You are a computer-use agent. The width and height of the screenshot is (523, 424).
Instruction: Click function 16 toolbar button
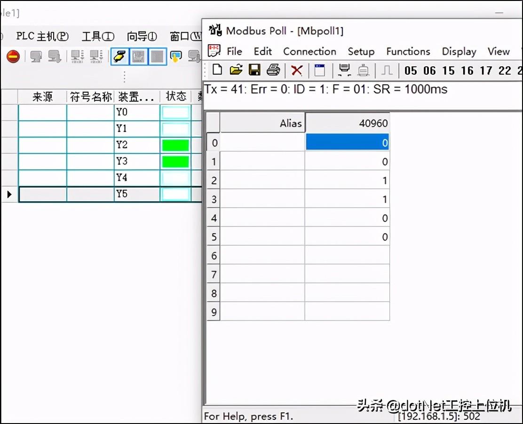click(x=467, y=71)
